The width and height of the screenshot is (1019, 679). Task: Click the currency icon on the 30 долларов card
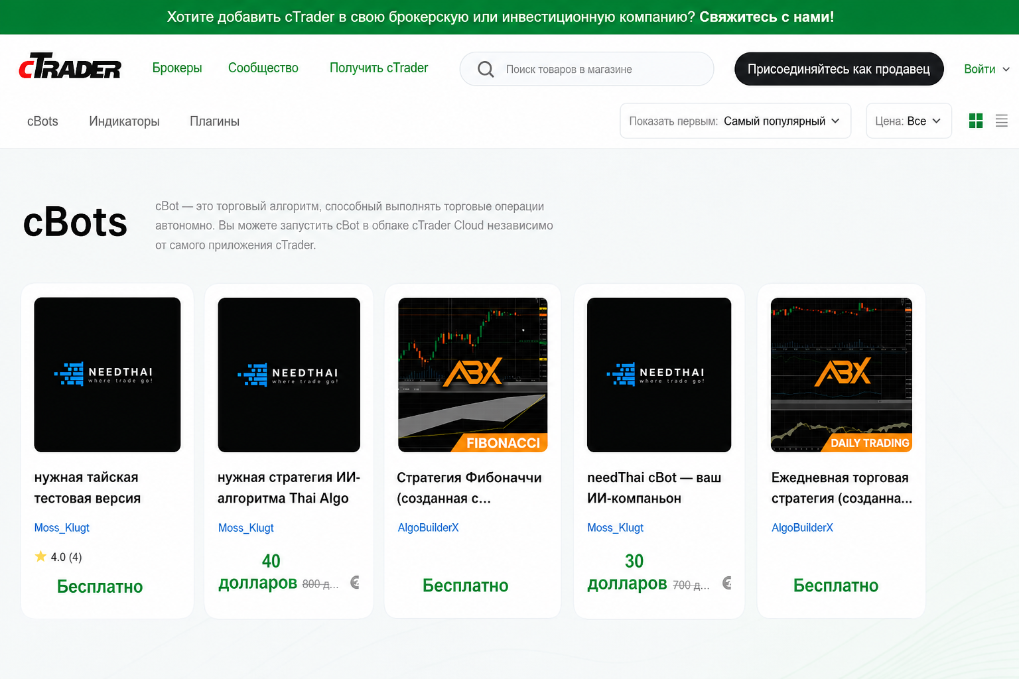point(727,583)
